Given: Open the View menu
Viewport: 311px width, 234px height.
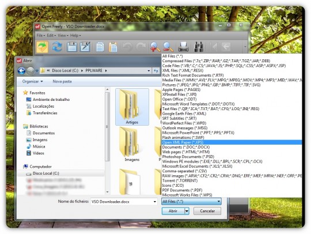Looking at the screenshot, I should [63, 36].
